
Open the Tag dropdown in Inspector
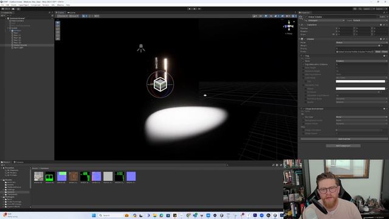pyautogui.click(x=326, y=21)
